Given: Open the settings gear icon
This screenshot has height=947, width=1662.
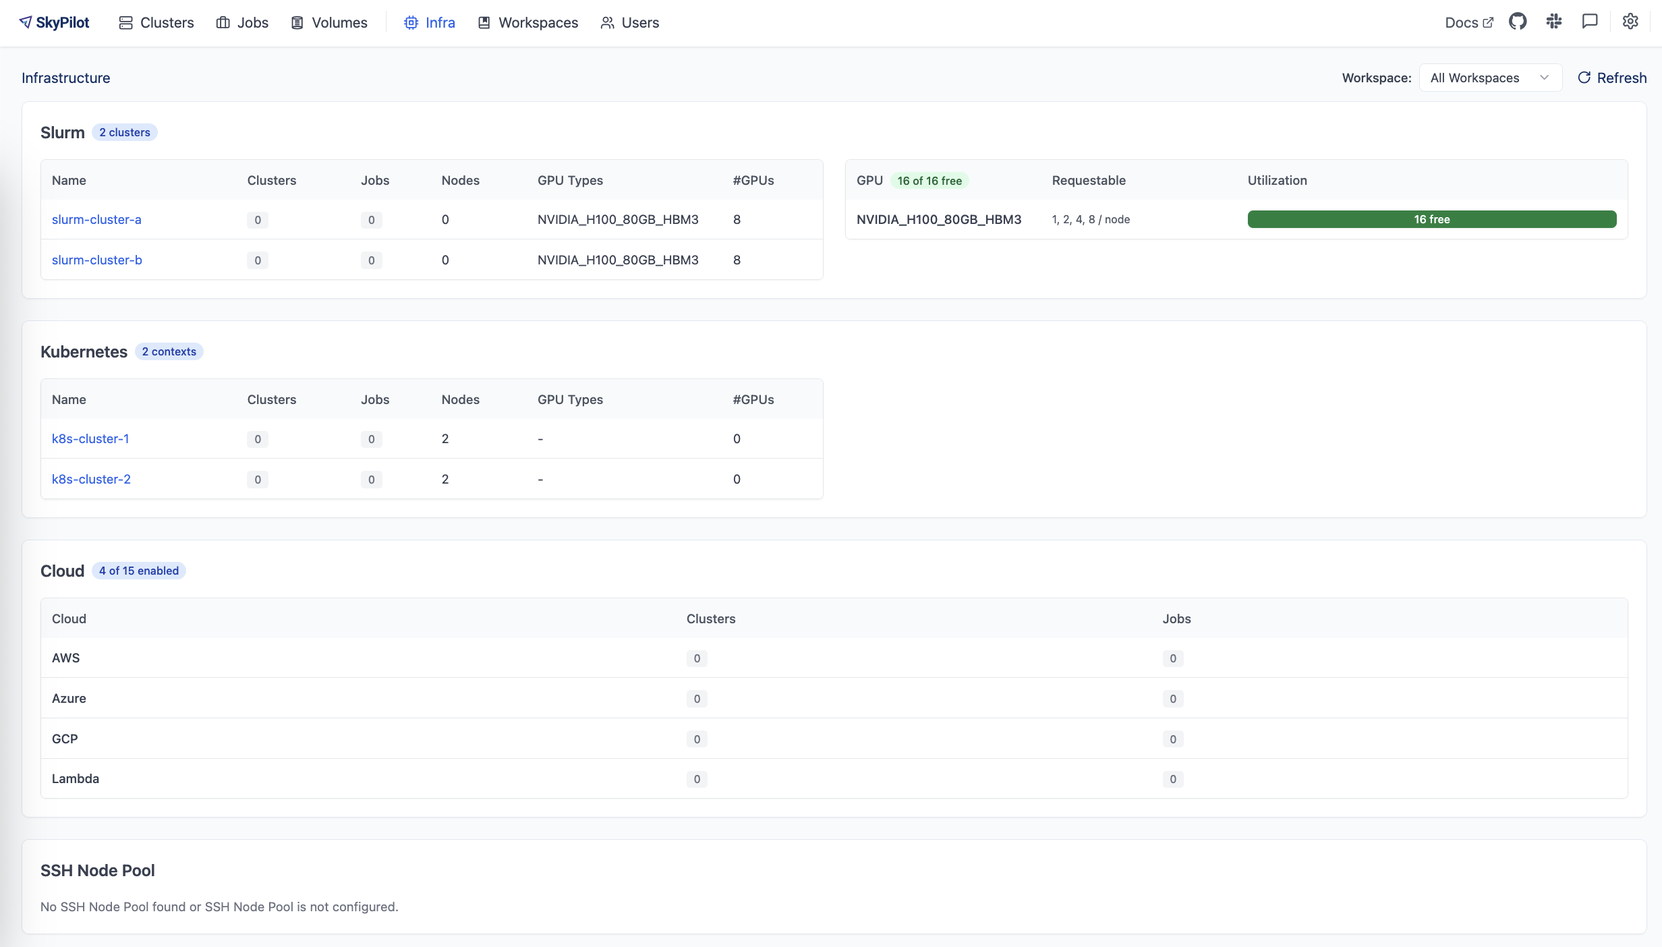Looking at the screenshot, I should pyautogui.click(x=1630, y=21).
